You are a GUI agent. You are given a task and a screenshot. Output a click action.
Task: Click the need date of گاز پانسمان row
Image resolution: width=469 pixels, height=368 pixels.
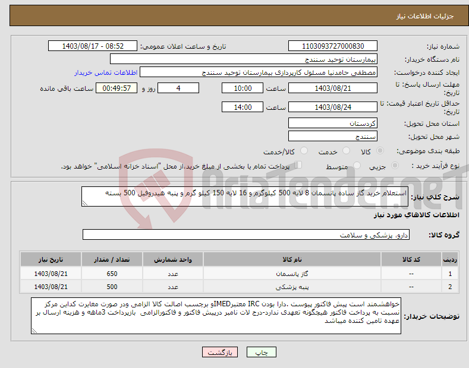point(51,274)
